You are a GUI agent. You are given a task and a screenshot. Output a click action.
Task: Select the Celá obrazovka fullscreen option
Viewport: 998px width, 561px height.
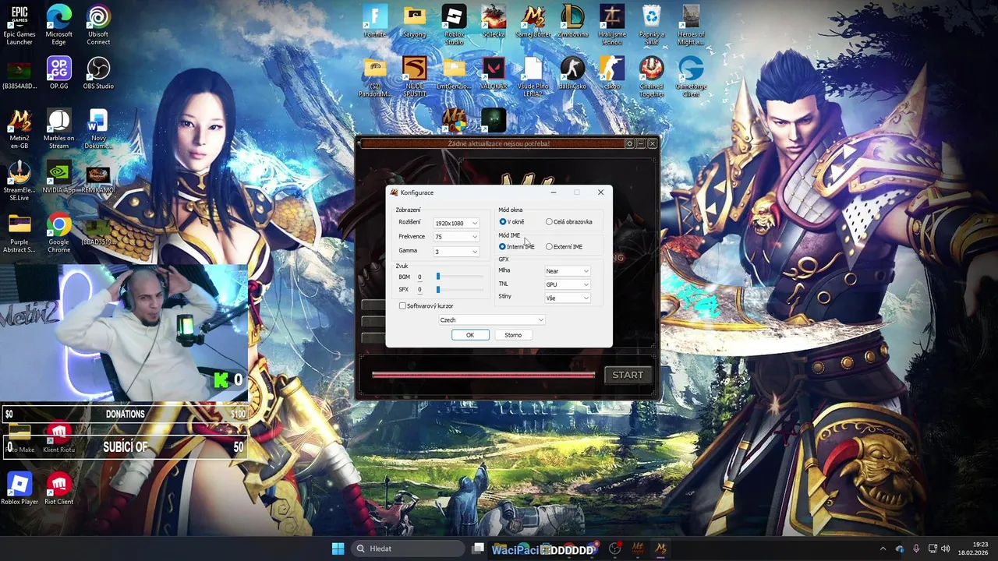click(x=569, y=222)
